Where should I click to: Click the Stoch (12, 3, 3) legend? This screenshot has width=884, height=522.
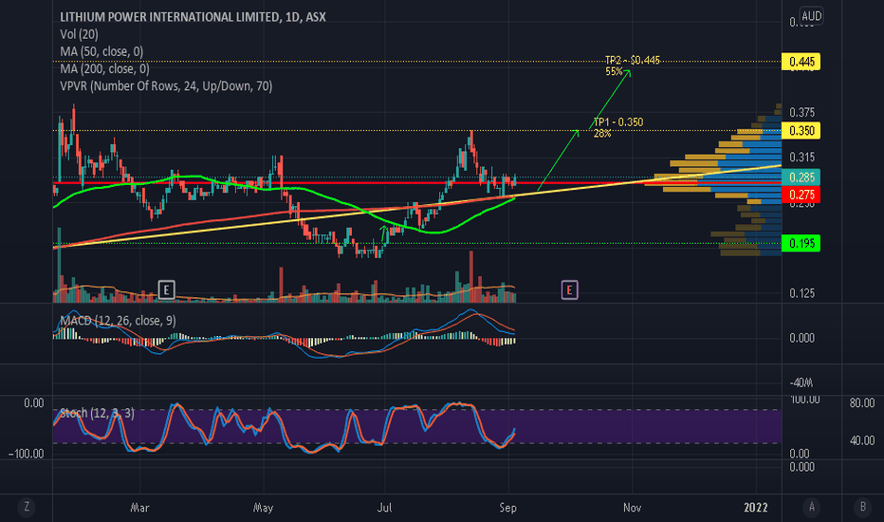tap(97, 413)
